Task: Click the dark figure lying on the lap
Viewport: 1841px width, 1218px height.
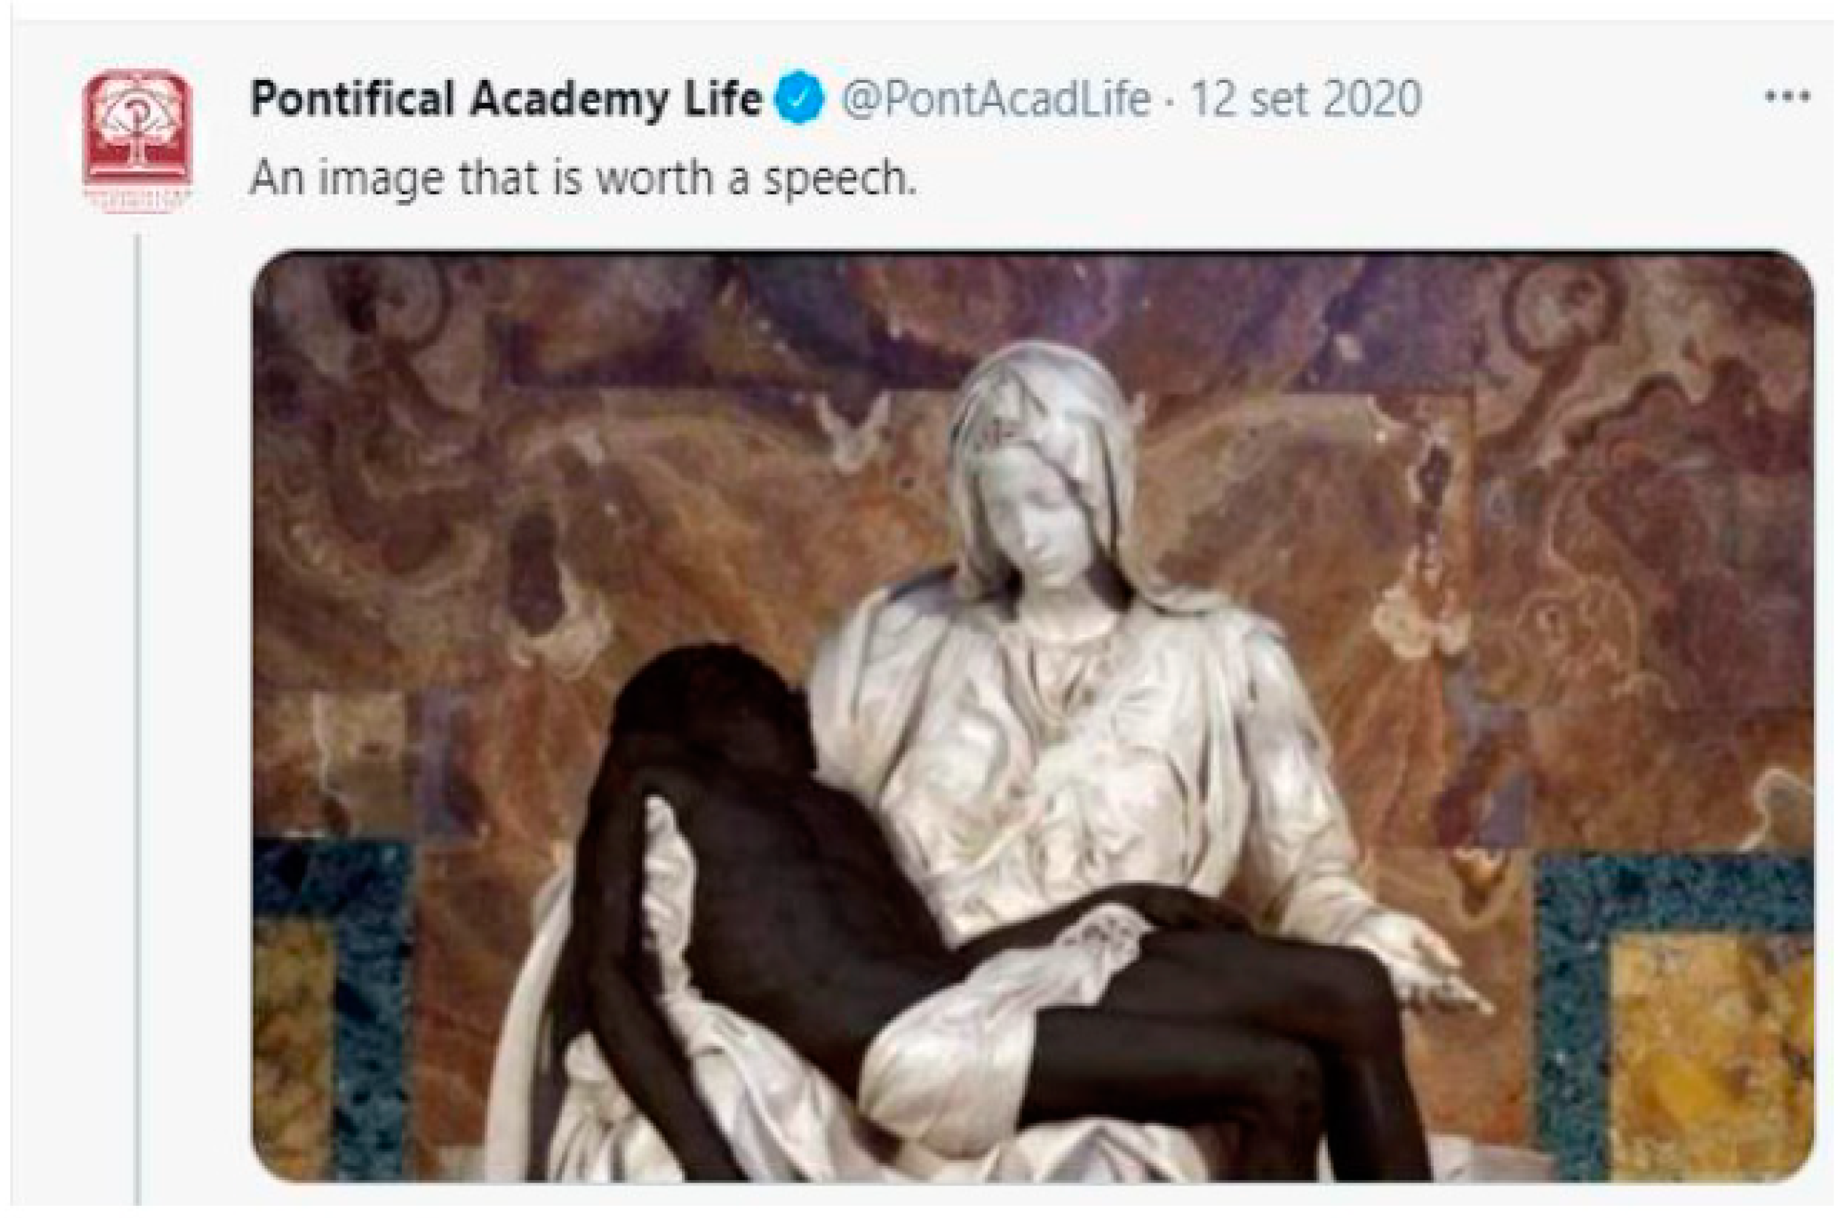Action: click(893, 916)
